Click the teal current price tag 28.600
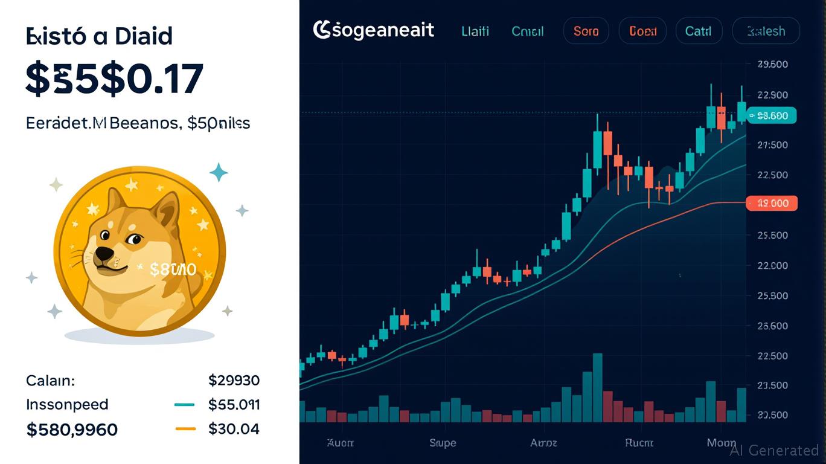The height and width of the screenshot is (464, 826). pyautogui.click(x=772, y=115)
